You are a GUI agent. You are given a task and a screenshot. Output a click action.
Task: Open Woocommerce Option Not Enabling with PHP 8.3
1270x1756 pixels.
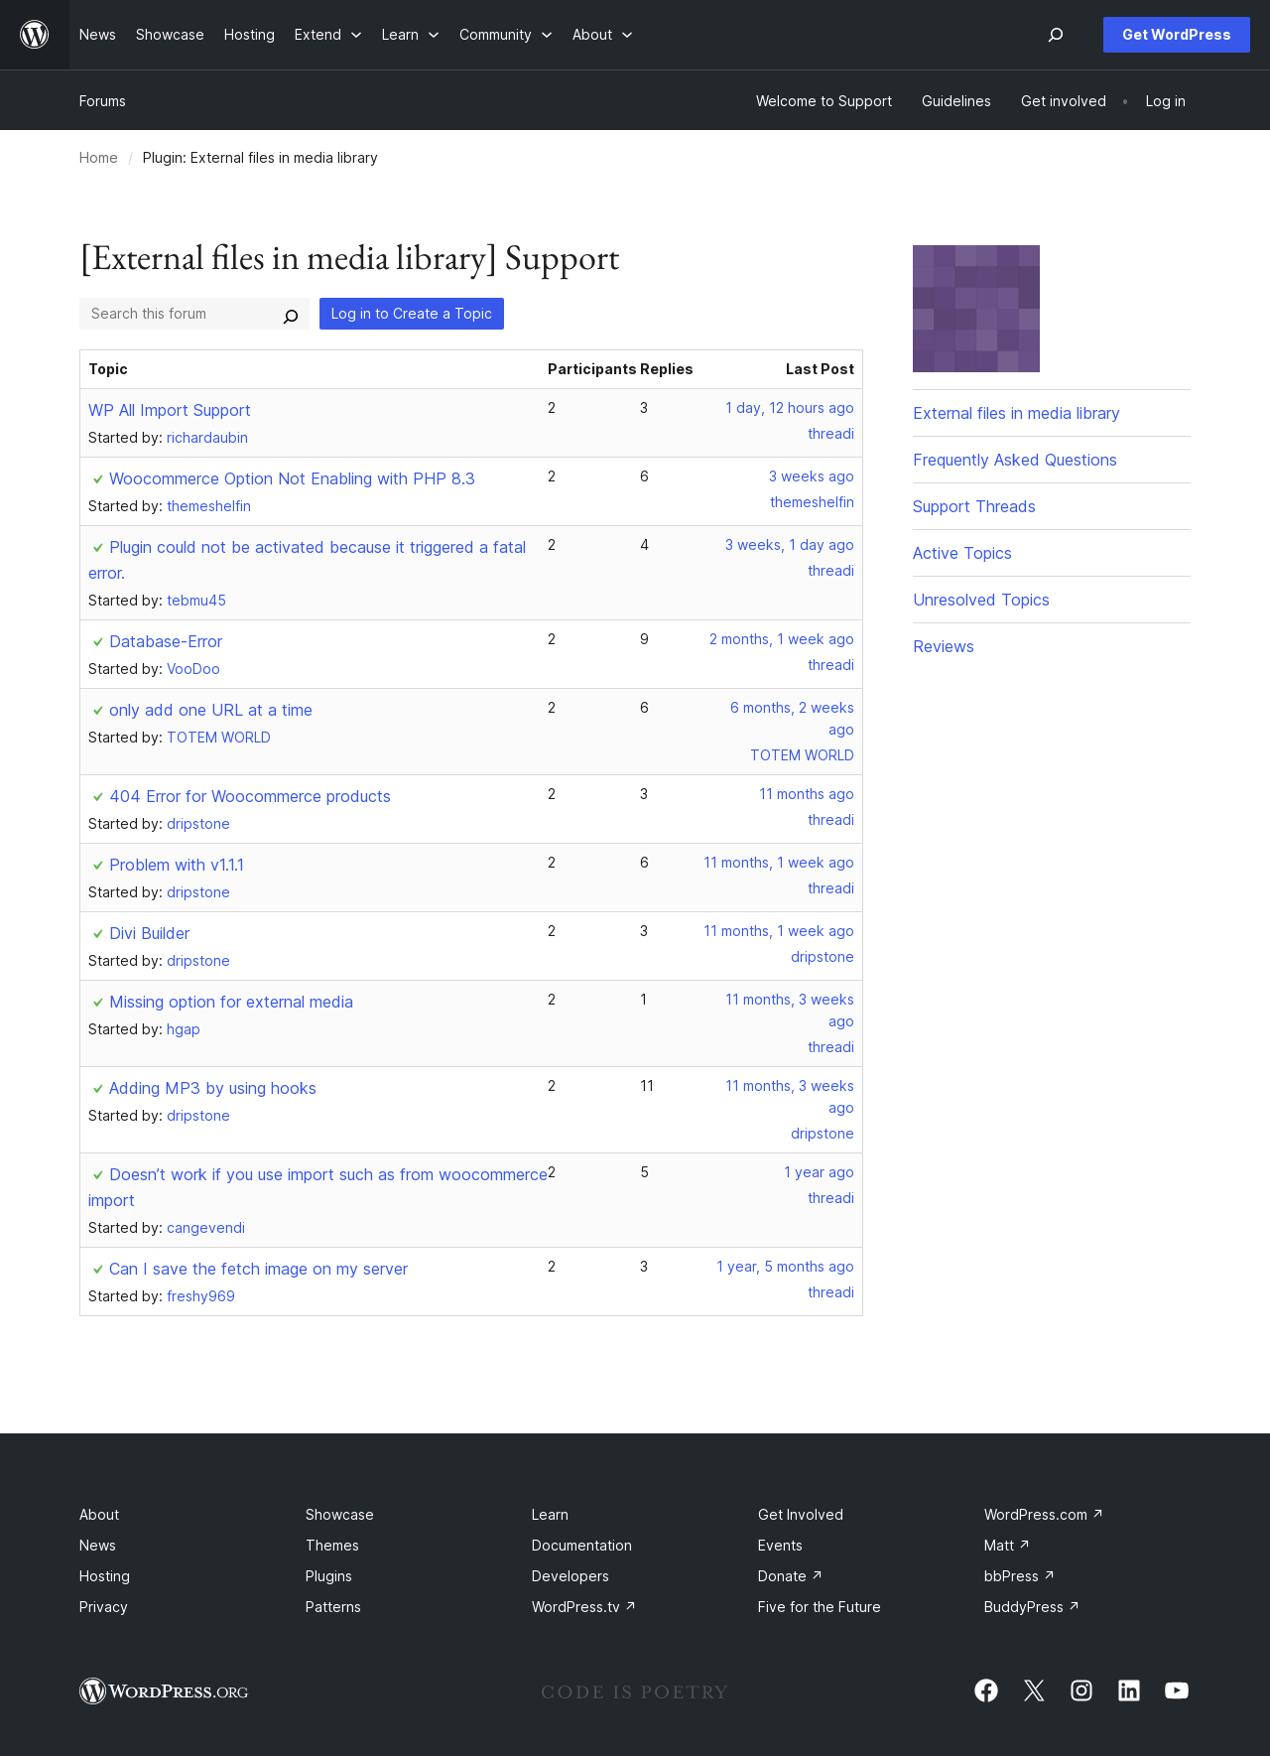click(292, 478)
